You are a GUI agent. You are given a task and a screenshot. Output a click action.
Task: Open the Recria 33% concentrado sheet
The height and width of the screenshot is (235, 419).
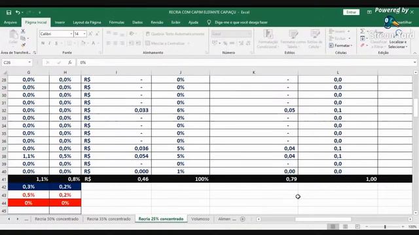coord(109,219)
